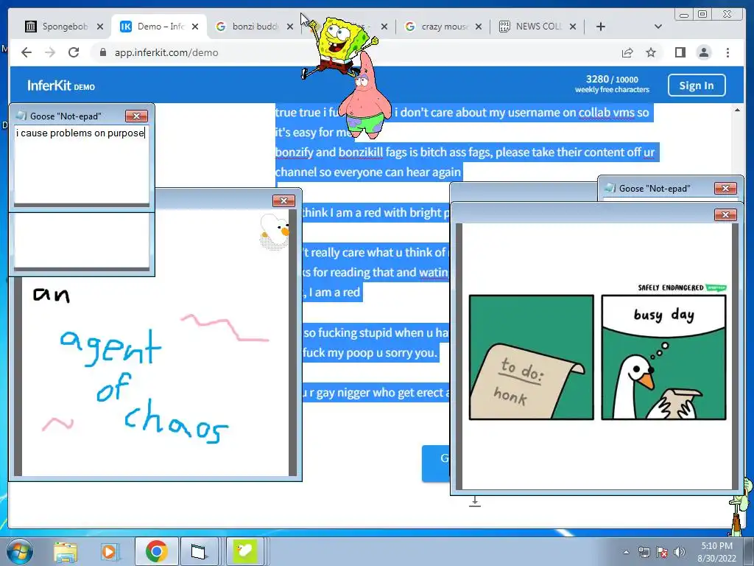This screenshot has height=566, width=754.
Task: Bookmark this page with the star icon
Action: tap(651, 52)
